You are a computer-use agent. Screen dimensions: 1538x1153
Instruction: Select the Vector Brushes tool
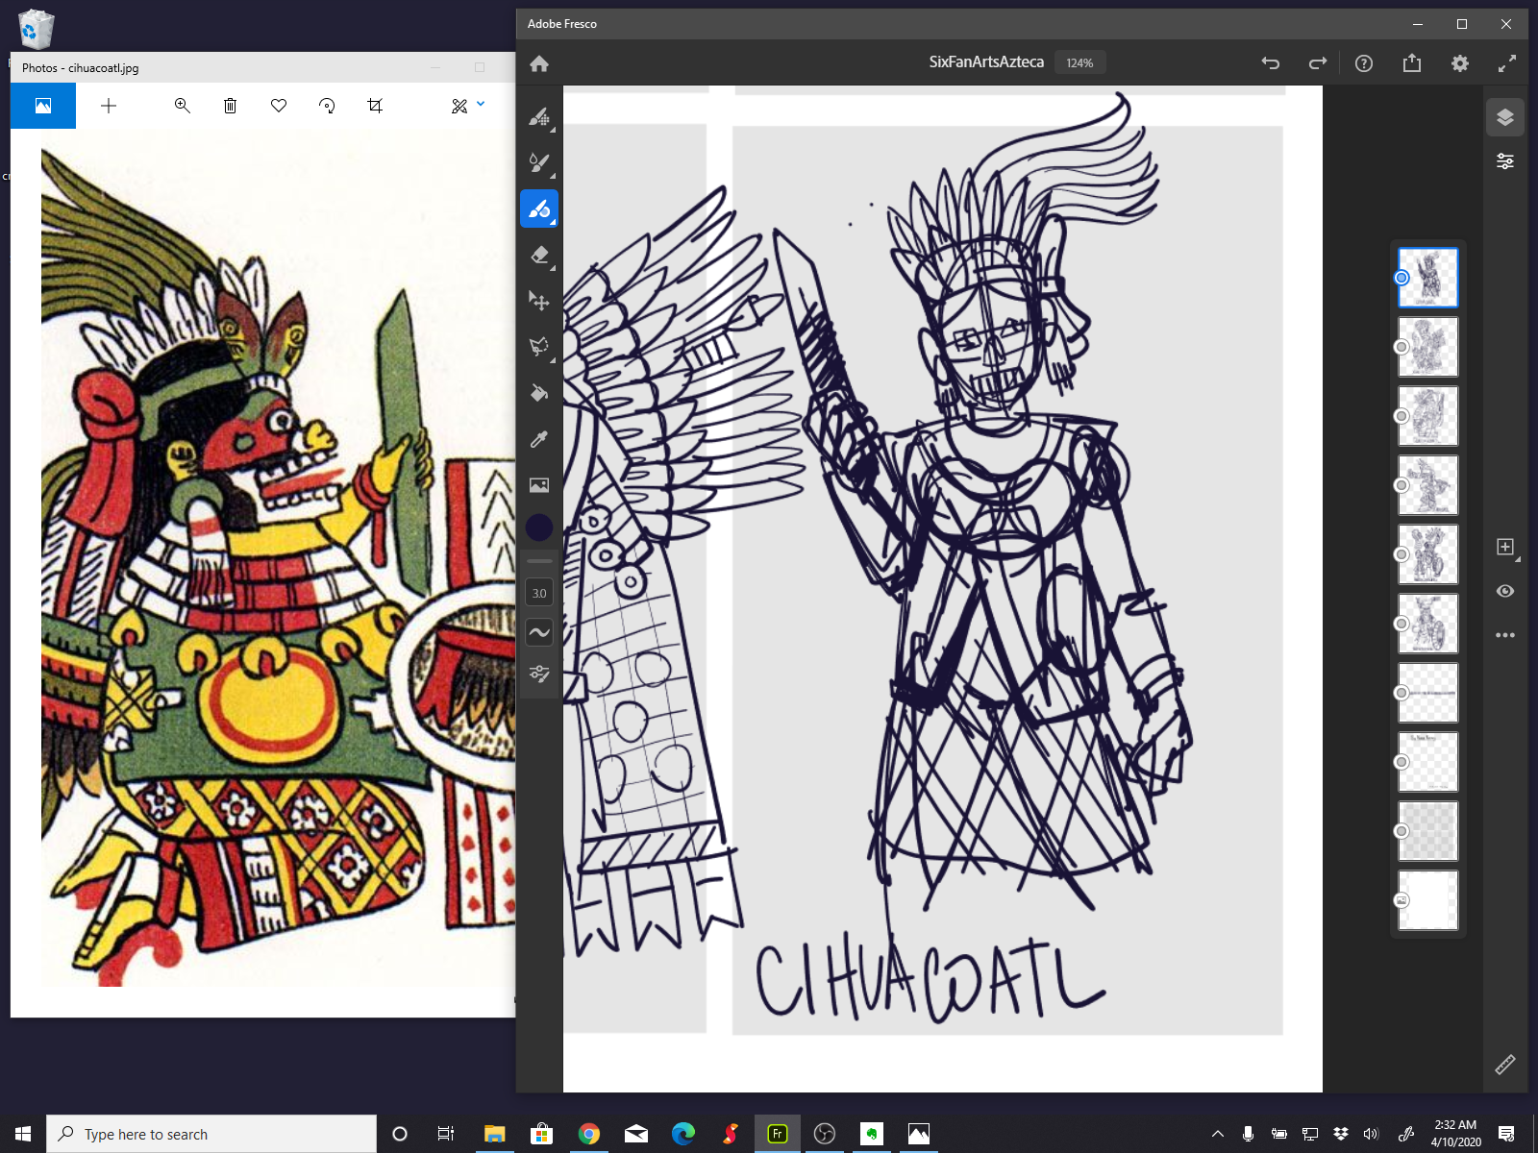(539, 209)
